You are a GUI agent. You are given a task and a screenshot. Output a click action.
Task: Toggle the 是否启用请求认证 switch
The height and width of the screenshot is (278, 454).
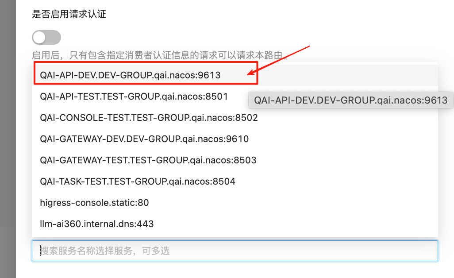(x=46, y=37)
